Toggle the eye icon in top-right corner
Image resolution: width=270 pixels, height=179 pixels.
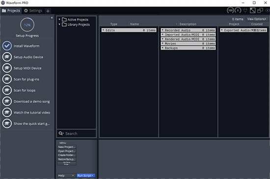click(268, 10)
